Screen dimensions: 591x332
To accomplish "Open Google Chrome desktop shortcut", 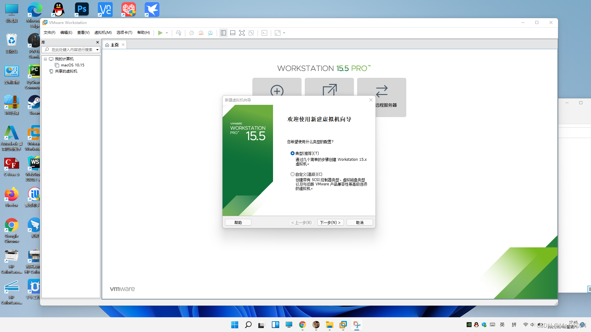I will click(11, 230).
